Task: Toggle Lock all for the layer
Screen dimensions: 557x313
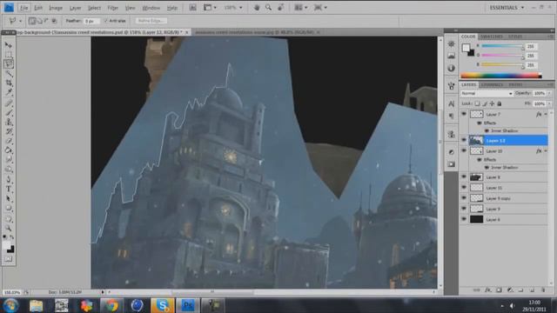Action: tap(499, 103)
